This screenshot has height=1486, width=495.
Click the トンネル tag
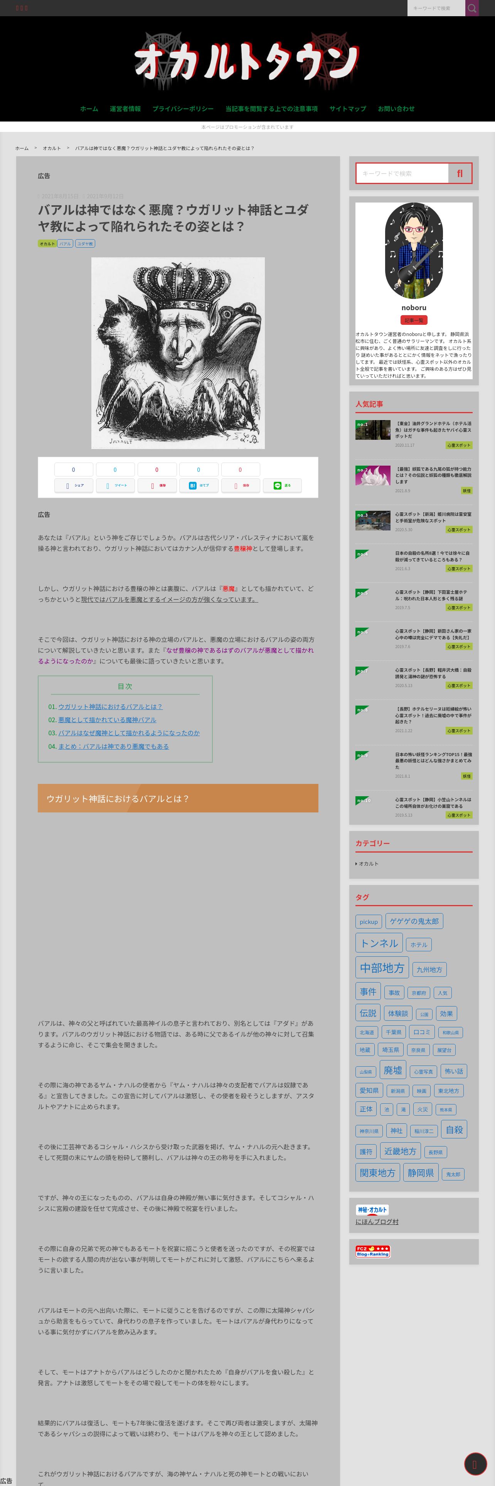[x=379, y=943]
